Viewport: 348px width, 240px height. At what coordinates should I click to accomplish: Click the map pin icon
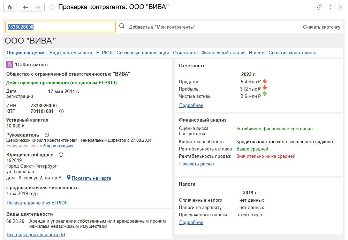click(69, 178)
